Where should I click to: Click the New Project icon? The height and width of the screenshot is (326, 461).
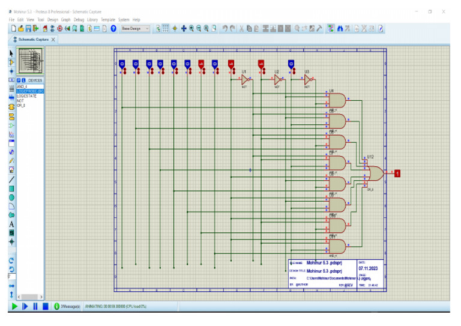pyautogui.click(x=14, y=28)
